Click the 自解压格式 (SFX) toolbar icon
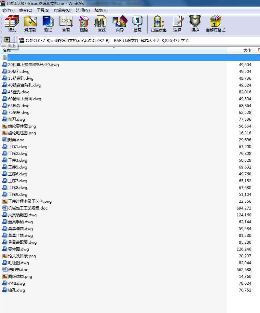The image size is (260, 313). (216, 21)
